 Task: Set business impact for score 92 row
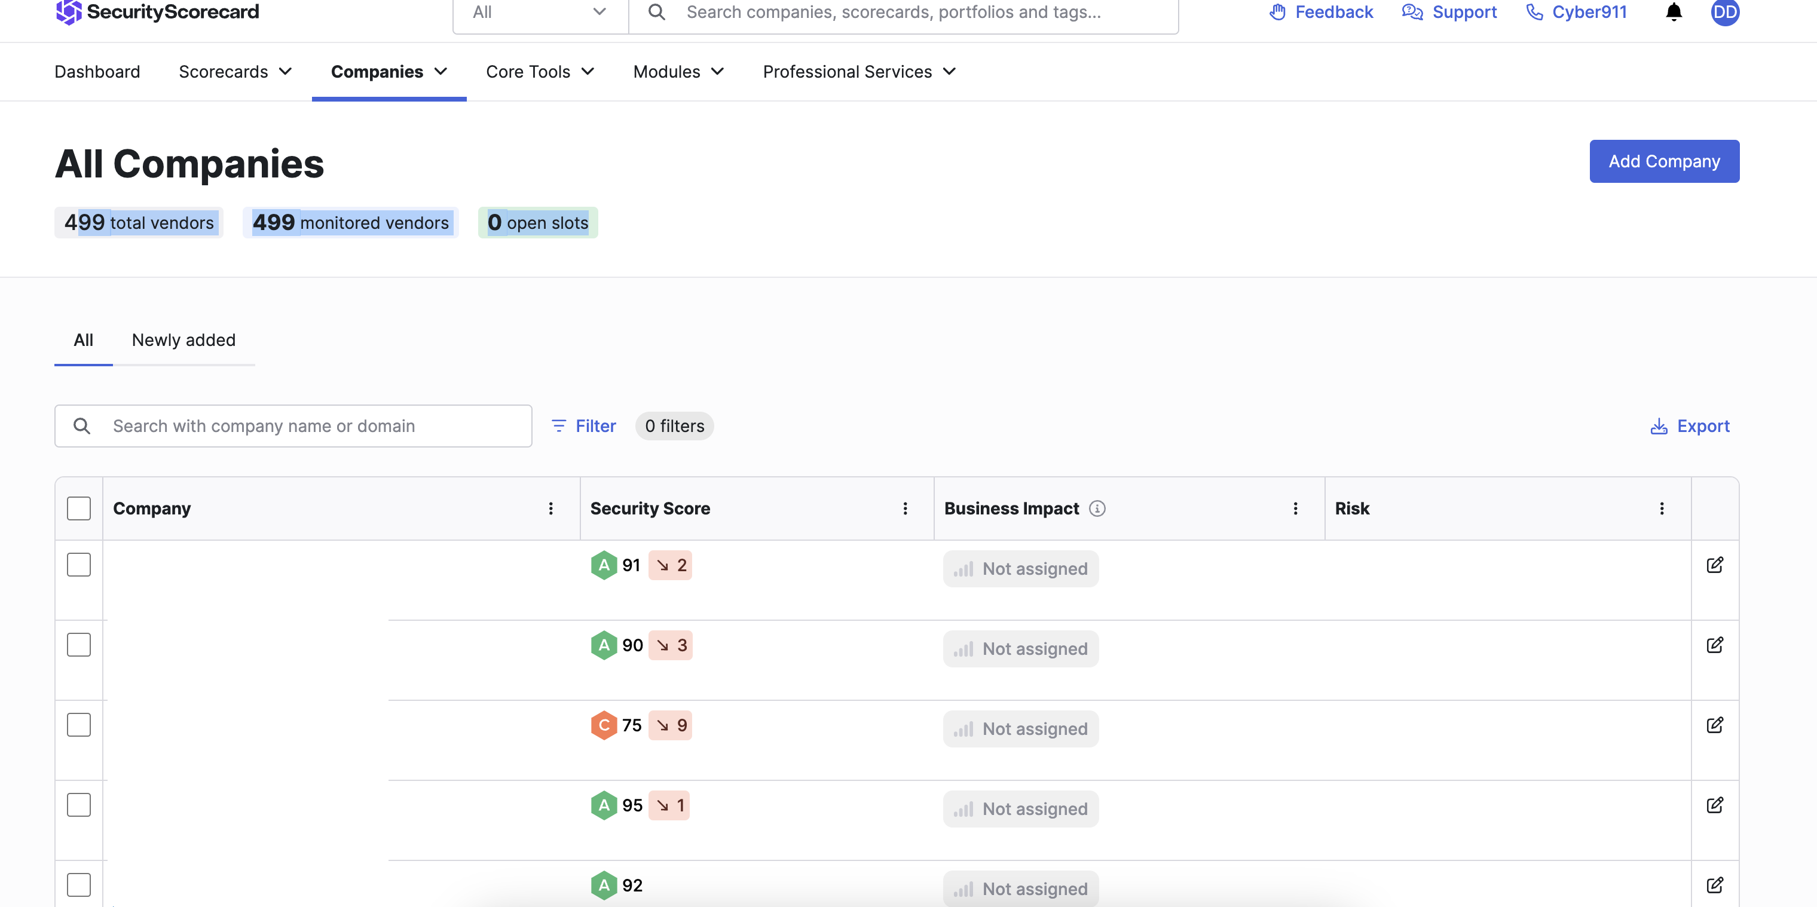point(1021,888)
